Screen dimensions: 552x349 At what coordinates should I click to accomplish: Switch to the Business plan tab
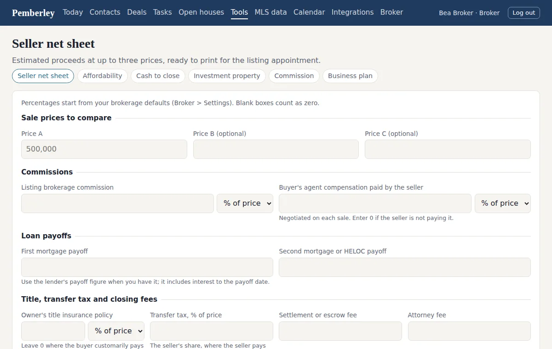tap(350, 76)
